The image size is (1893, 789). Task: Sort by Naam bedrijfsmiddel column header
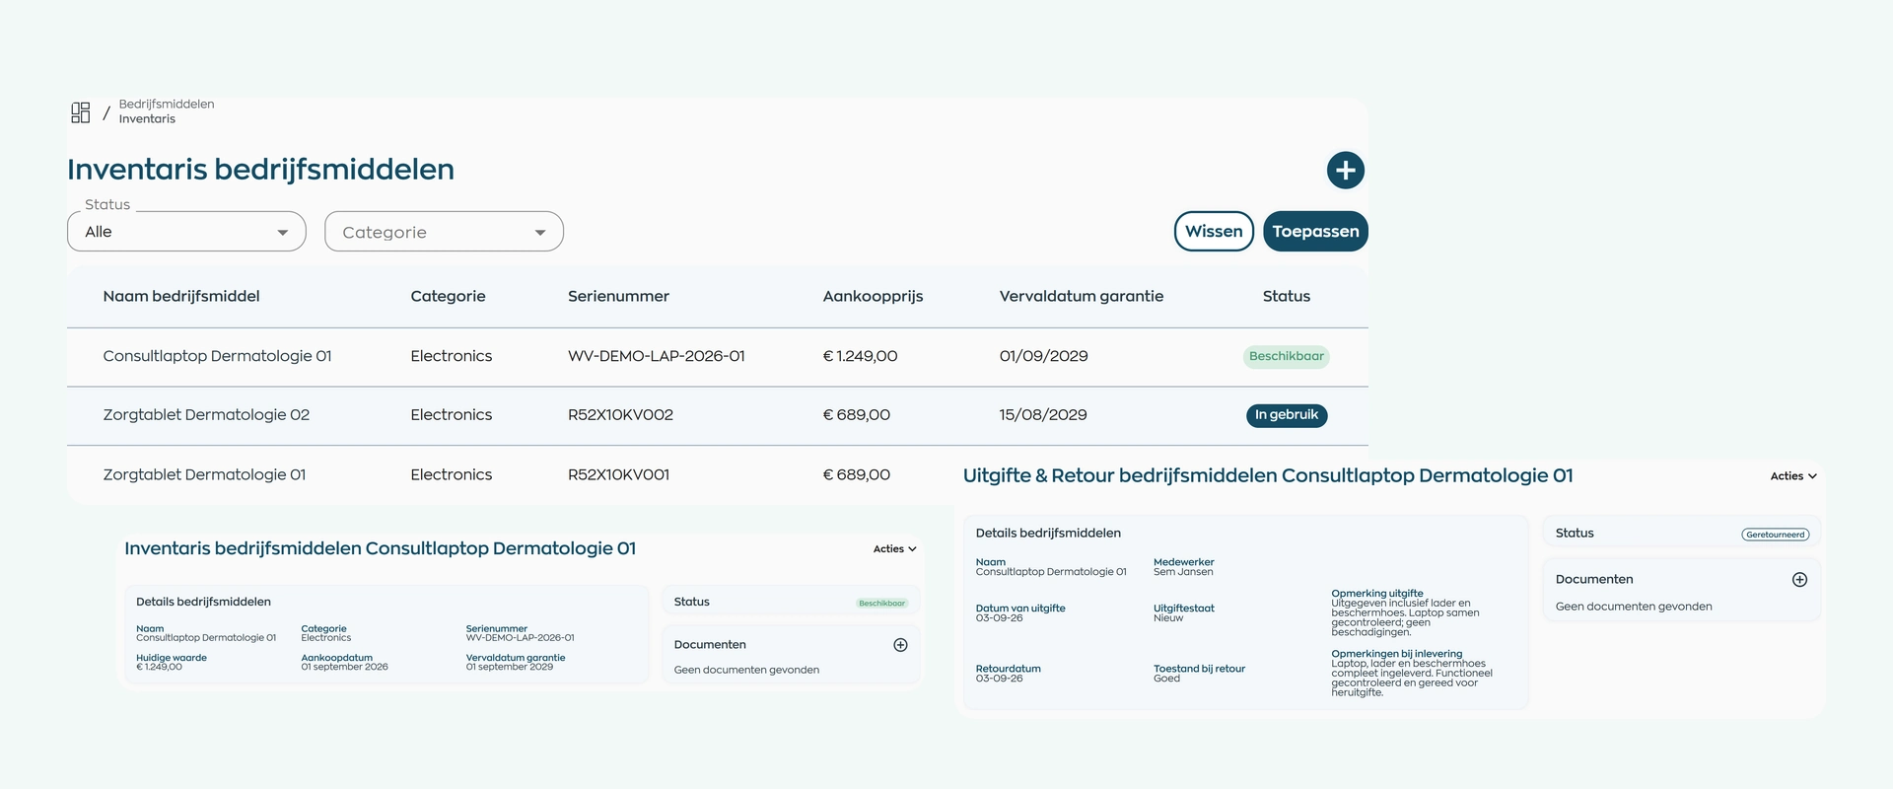coord(181,296)
